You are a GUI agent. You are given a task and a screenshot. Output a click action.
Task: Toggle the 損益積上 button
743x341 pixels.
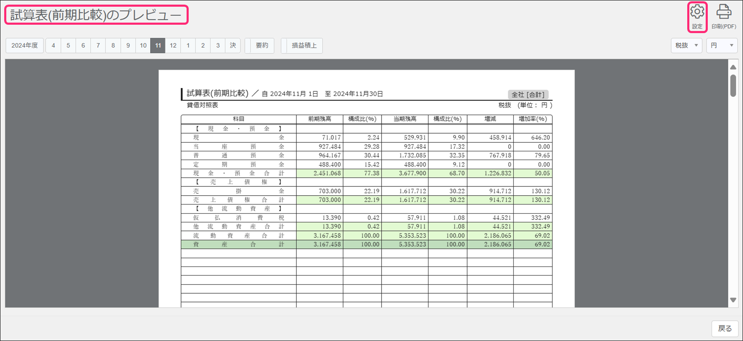tap(304, 46)
